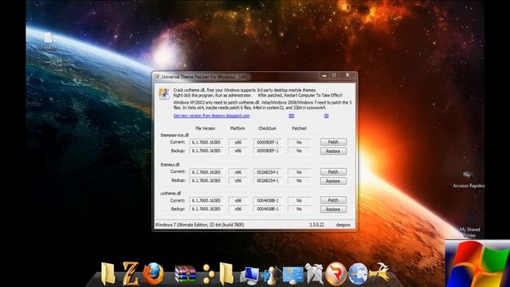Click the File Version column header
Image resolution: width=510 pixels, height=287 pixels.
(206, 128)
